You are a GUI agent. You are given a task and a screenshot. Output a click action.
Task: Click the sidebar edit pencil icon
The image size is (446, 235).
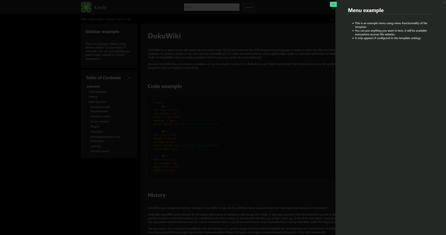pyautogui.click(x=134, y=26)
